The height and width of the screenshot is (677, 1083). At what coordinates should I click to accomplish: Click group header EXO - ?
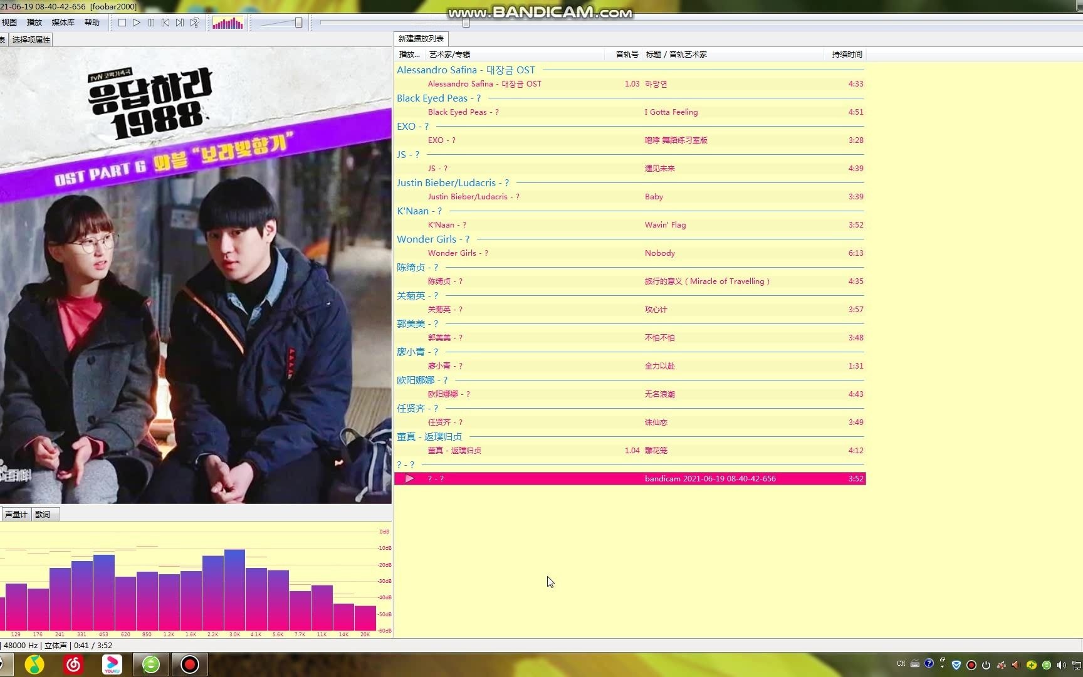coord(412,127)
